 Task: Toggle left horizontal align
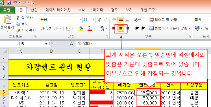click(114, 28)
